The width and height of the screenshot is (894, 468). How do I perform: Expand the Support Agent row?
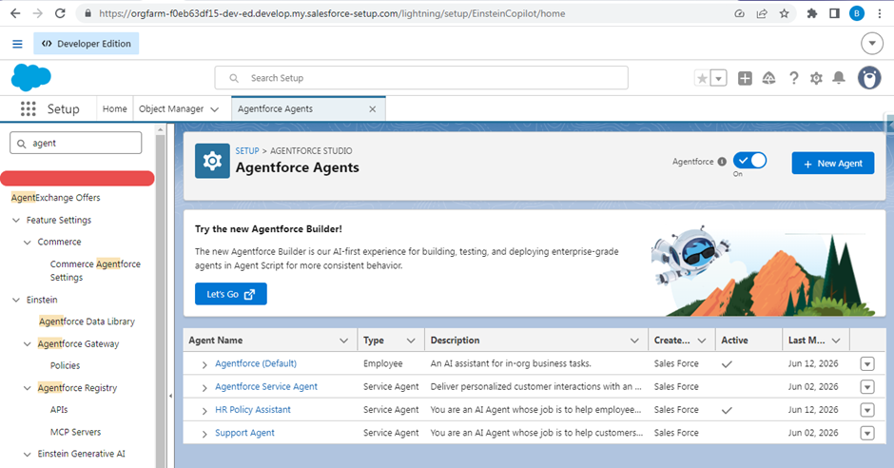pyautogui.click(x=204, y=434)
